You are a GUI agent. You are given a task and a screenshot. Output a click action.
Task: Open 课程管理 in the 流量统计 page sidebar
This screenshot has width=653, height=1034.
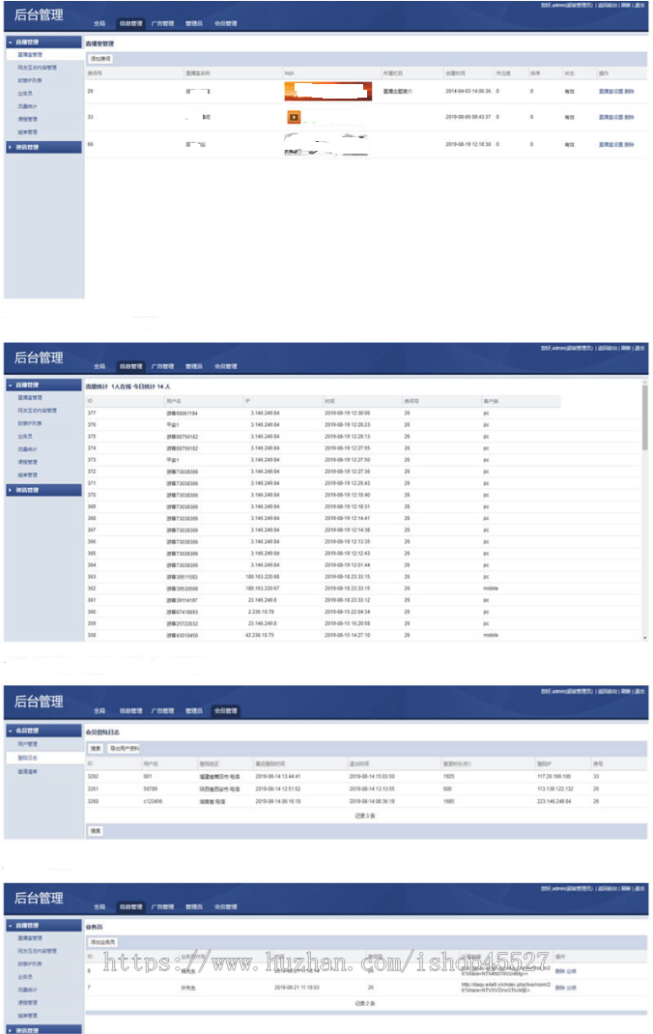pyautogui.click(x=28, y=462)
